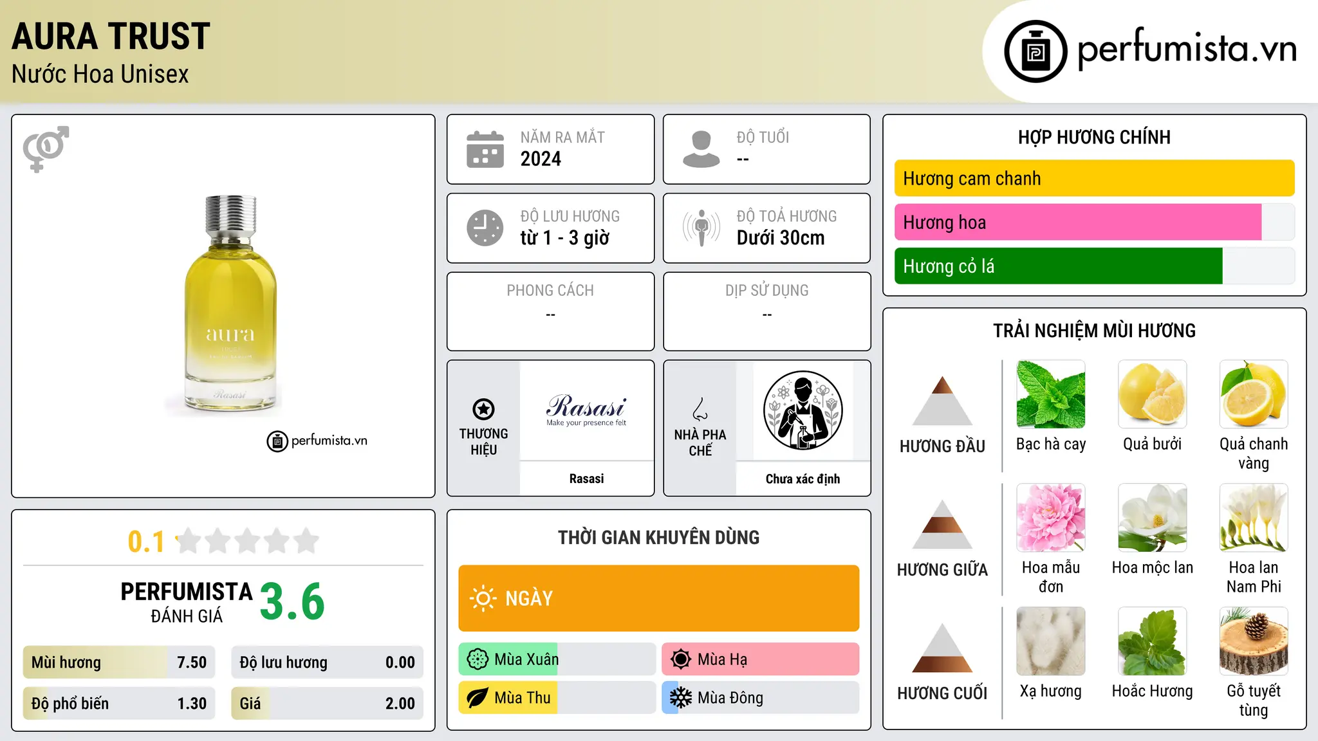Click the Rasasi brand name label

click(586, 479)
